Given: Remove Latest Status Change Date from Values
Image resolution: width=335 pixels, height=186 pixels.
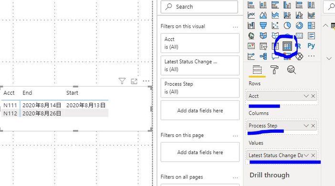Looking at the screenshot, I should coord(313,155).
